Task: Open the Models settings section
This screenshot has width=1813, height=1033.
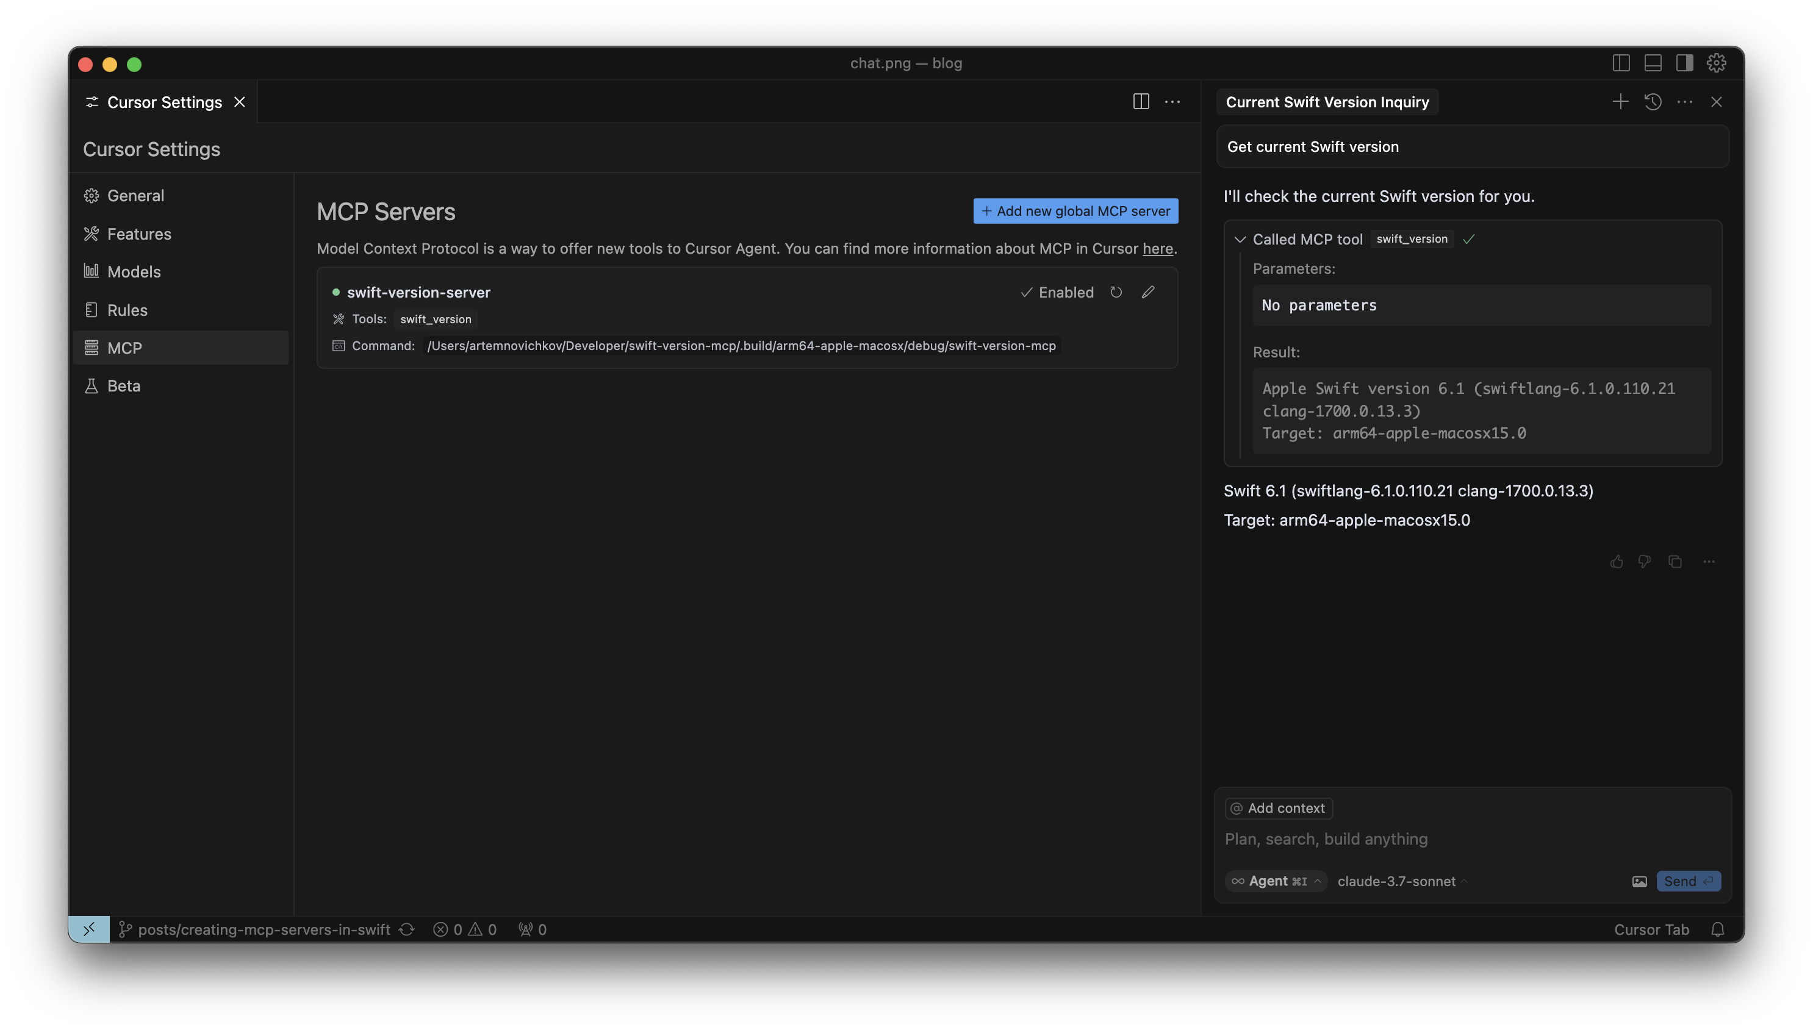Action: pyautogui.click(x=134, y=272)
